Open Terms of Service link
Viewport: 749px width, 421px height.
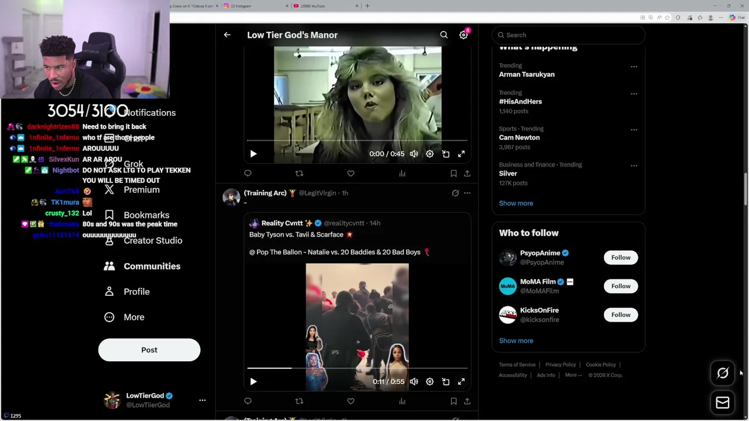point(517,365)
